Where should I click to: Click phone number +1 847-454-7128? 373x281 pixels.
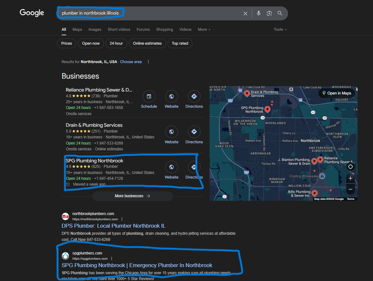109,178
